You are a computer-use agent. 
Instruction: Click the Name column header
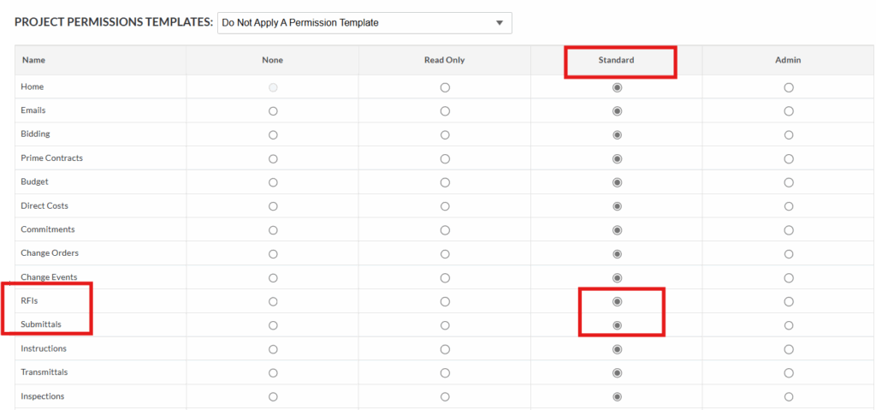[33, 61]
